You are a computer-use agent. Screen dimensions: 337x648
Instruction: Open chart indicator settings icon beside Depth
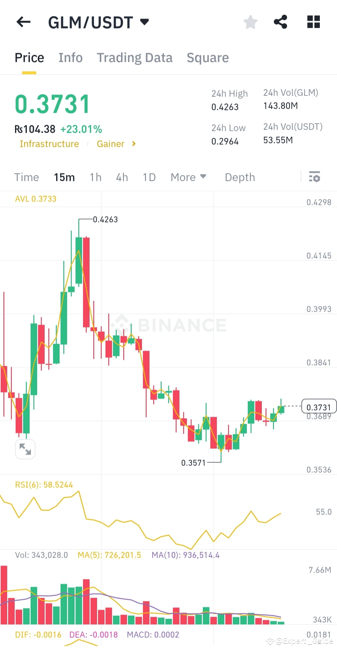point(315,177)
